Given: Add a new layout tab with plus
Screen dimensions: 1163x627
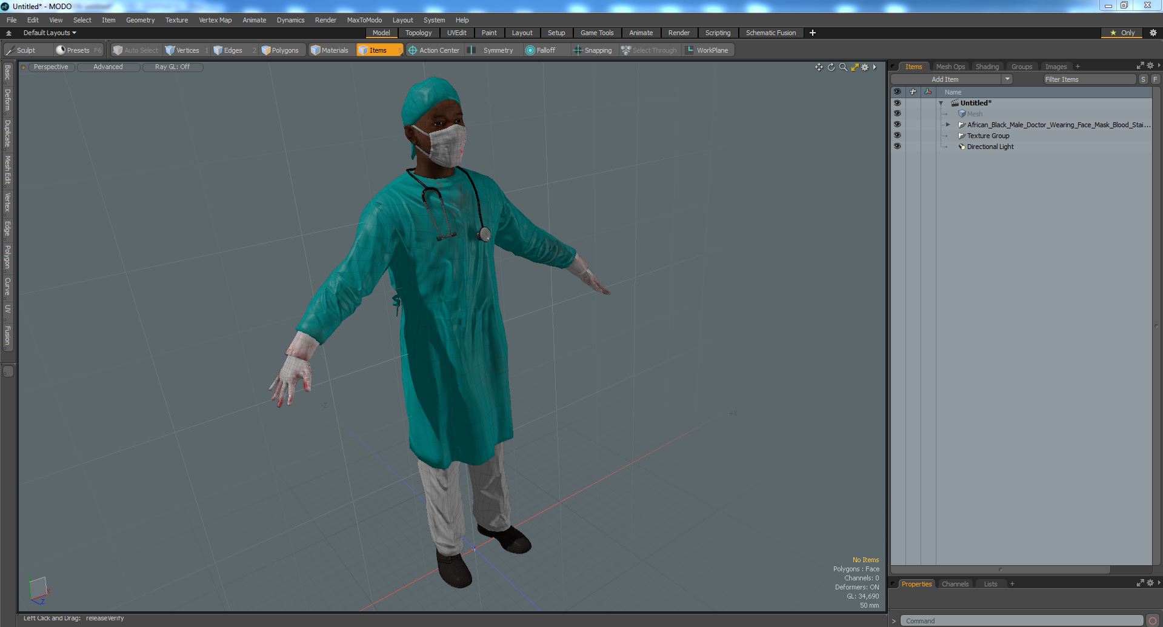Looking at the screenshot, I should [x=812, y=33].
